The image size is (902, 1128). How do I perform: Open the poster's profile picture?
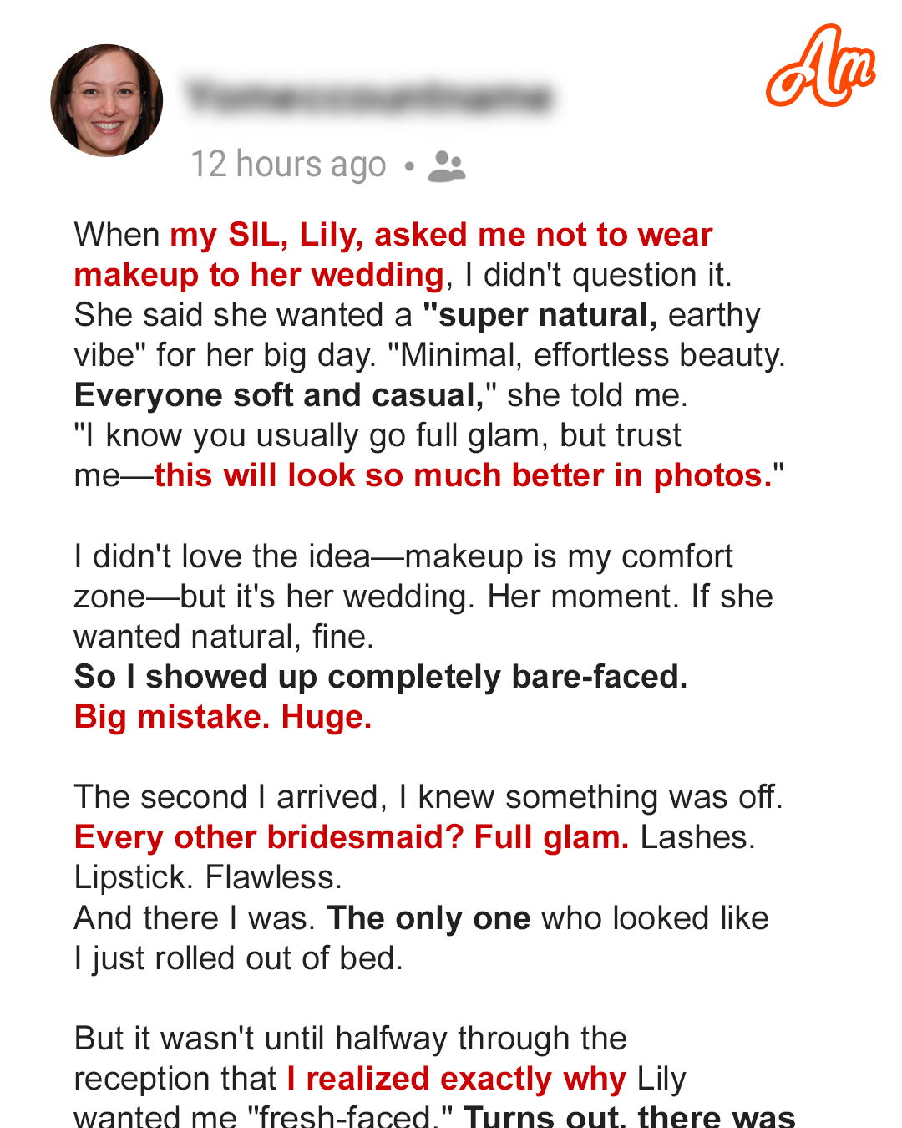point(107,100)
